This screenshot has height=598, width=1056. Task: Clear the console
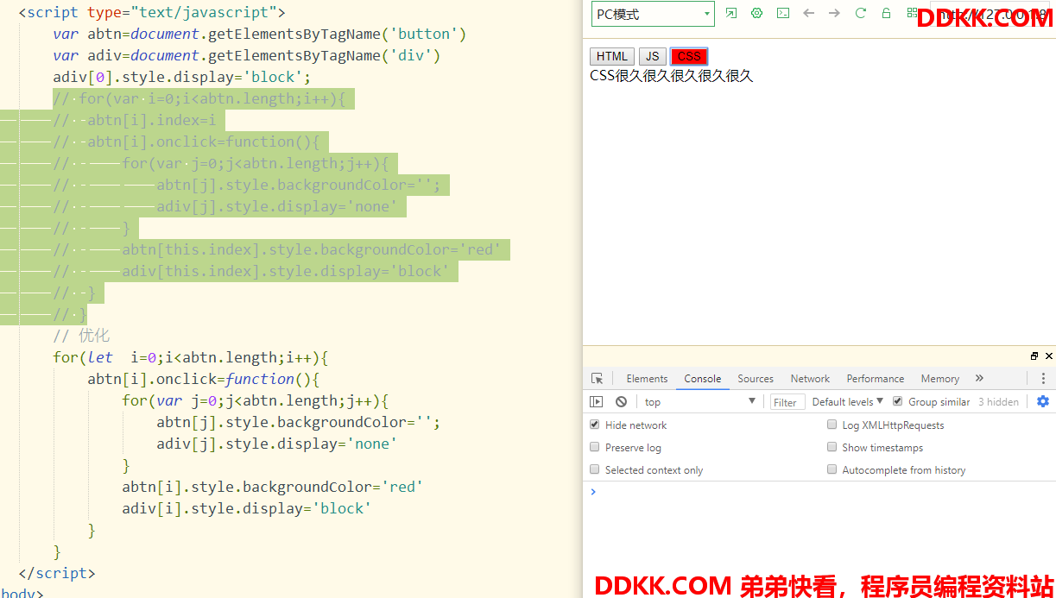coord(621,402)
